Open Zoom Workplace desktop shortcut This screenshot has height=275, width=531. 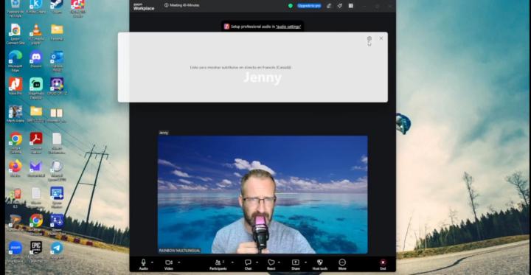point(15,251)
